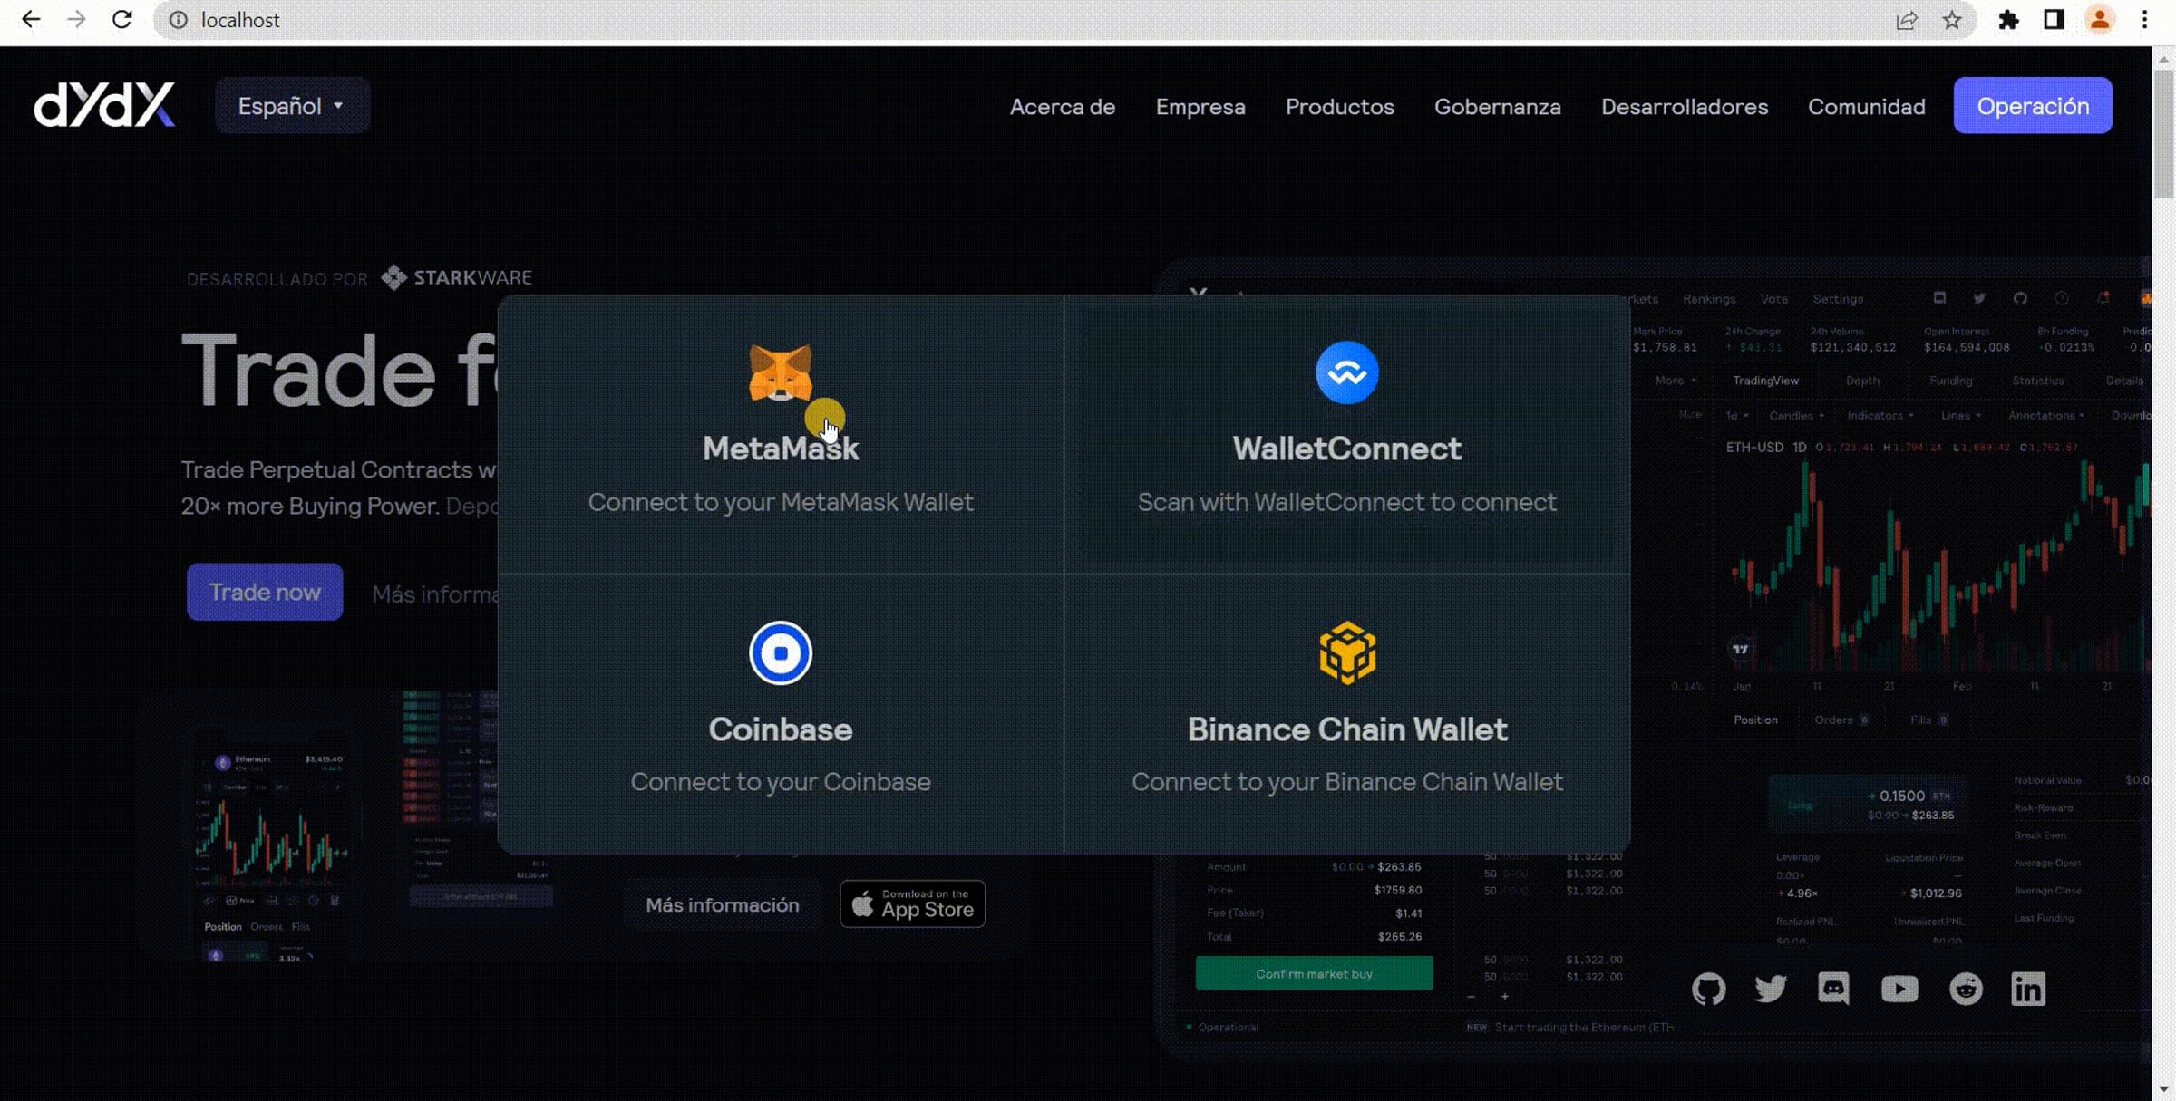Viewport: 2176px width, 1101px height.
Task: Open the Acerca de menu
Action: click(1063, 106)
